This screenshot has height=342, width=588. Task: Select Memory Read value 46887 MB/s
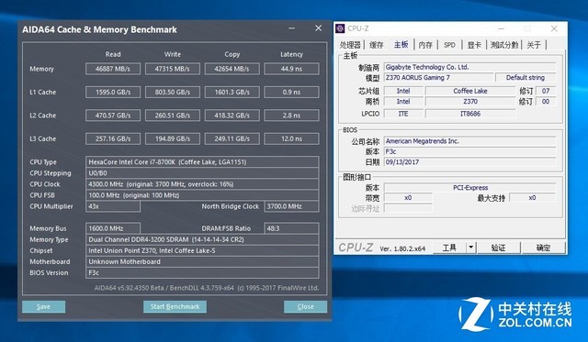[113, 69]
